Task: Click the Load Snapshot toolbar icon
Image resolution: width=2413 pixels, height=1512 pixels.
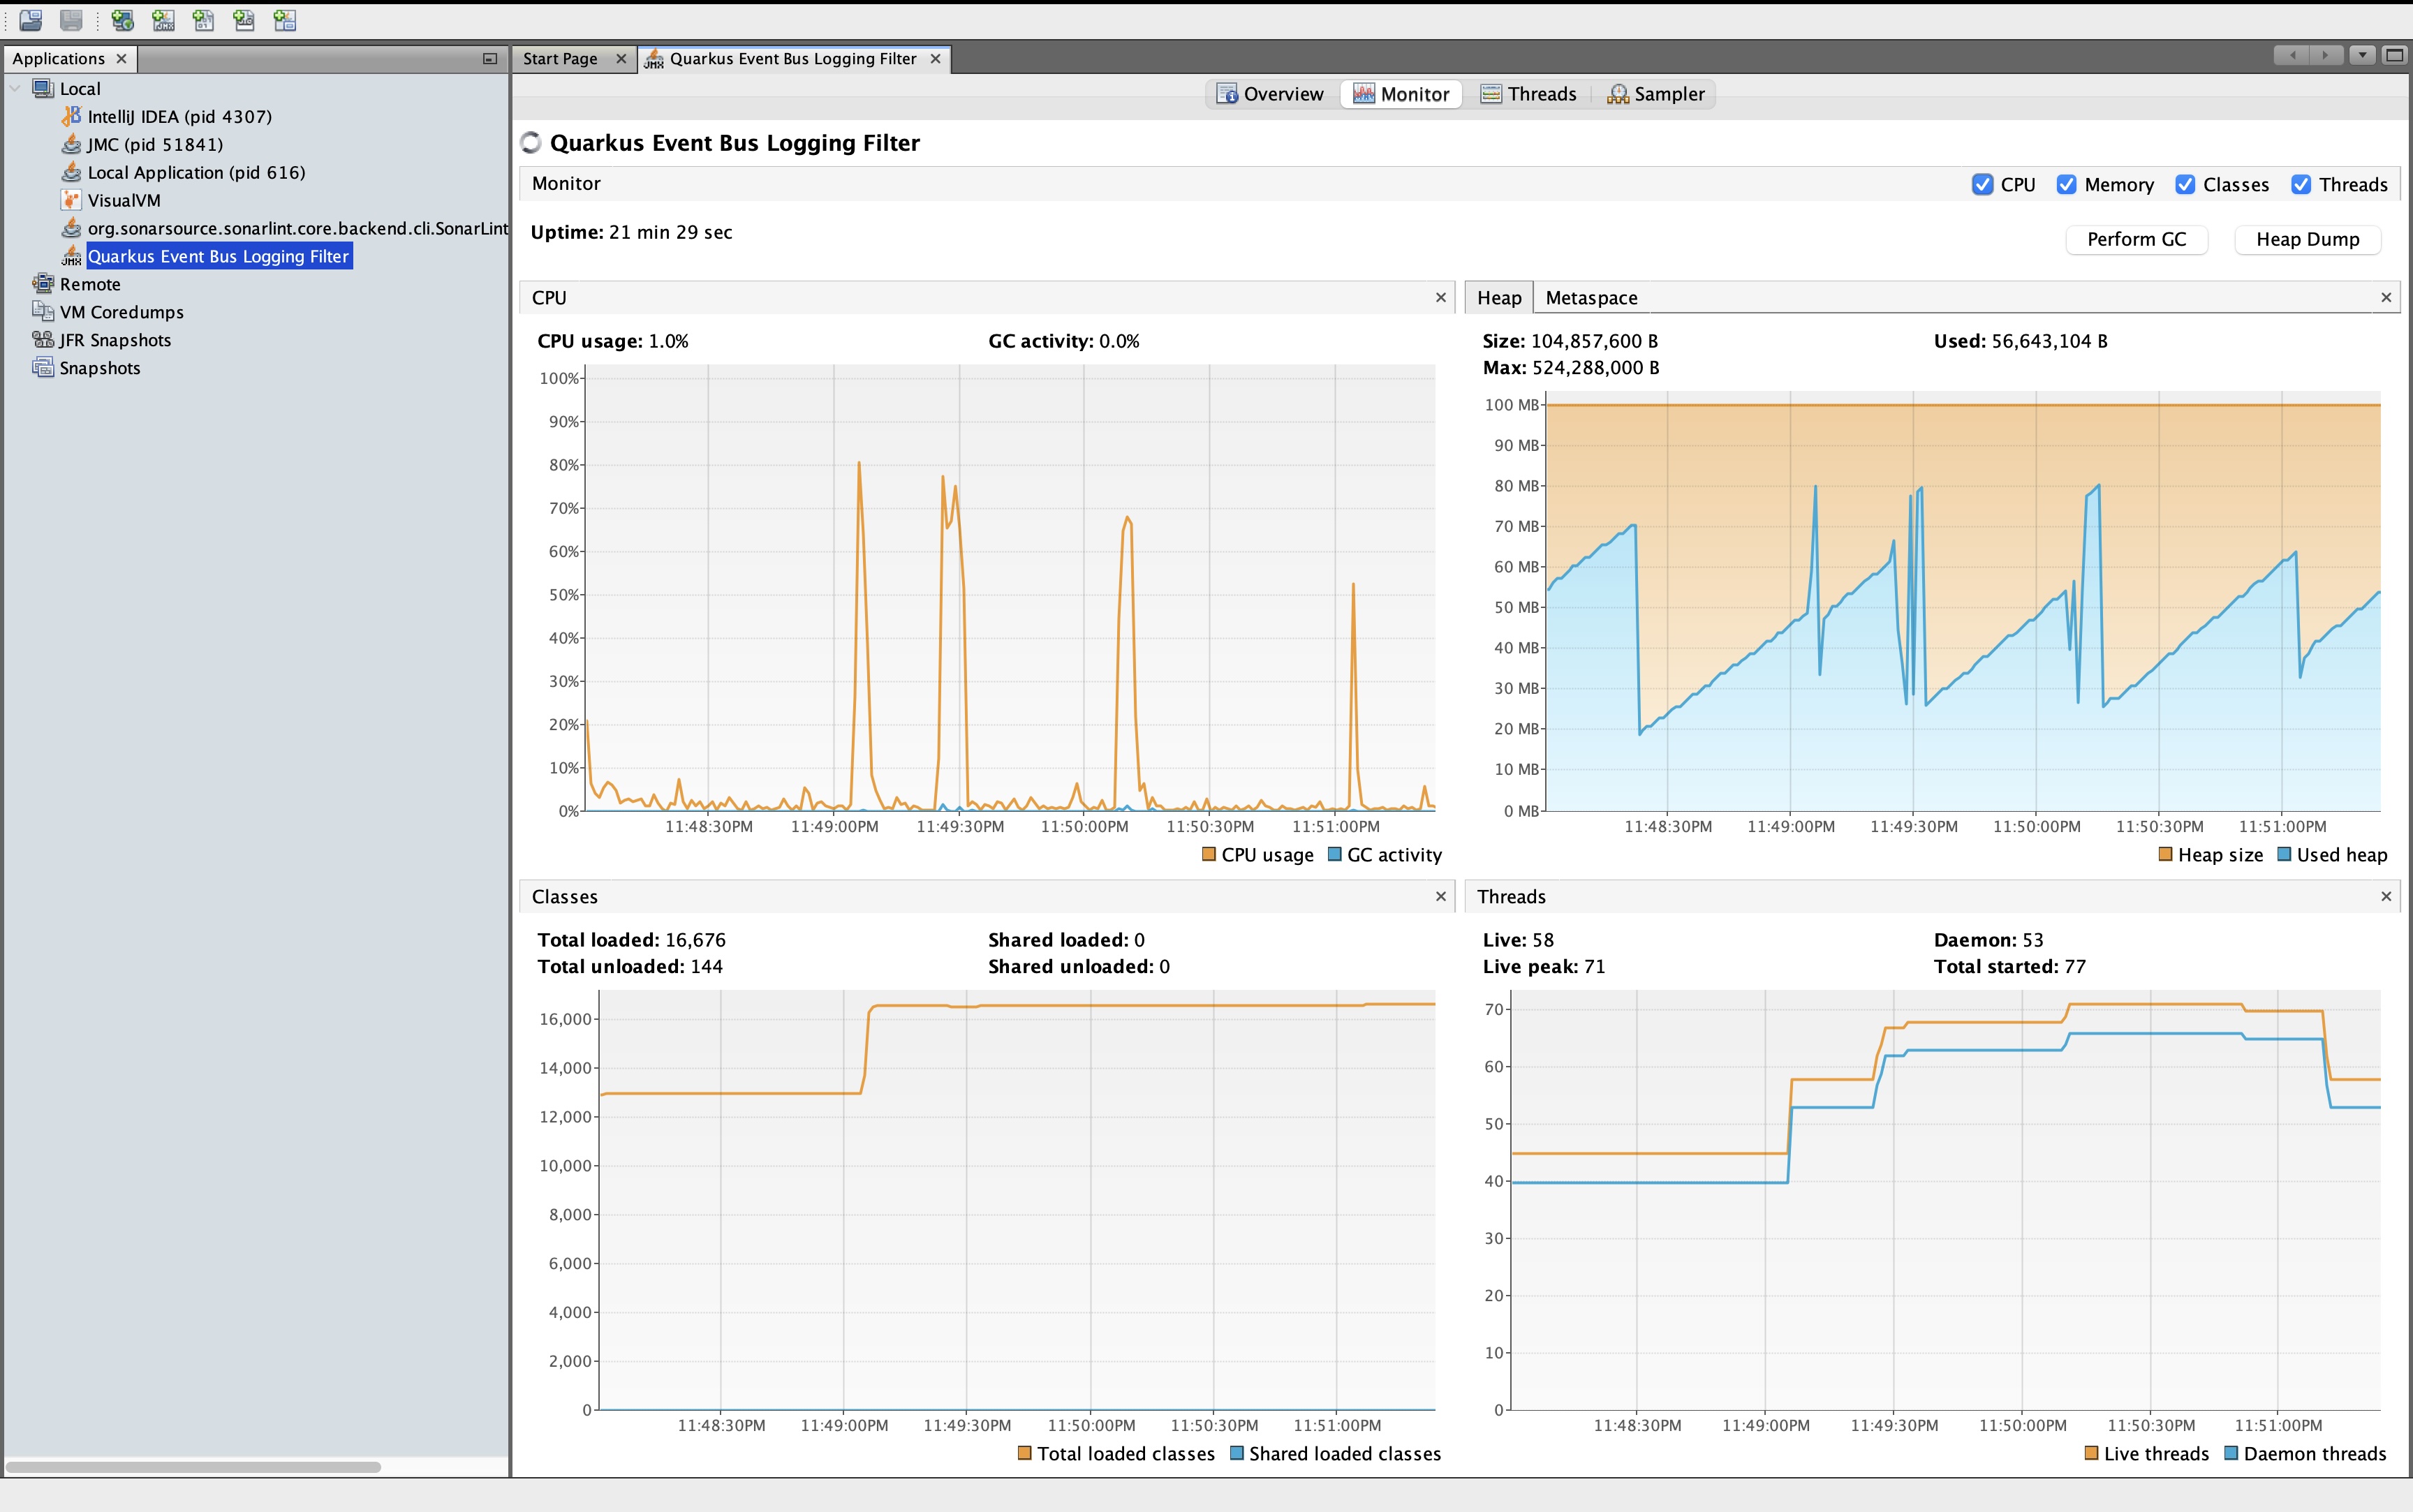Action: pyautogui.click(x=31, y=20)
